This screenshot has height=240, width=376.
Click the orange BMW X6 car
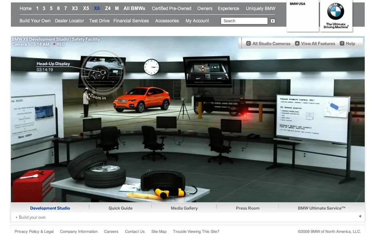(x=142, y=100)
